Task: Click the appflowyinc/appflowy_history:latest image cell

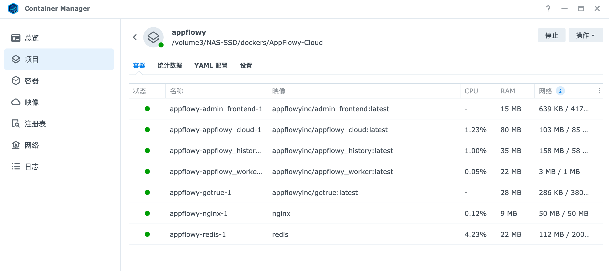Action: coord(332,151)
